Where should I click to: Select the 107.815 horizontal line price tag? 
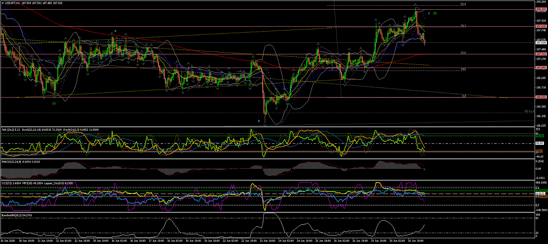(x=541, y=26)
